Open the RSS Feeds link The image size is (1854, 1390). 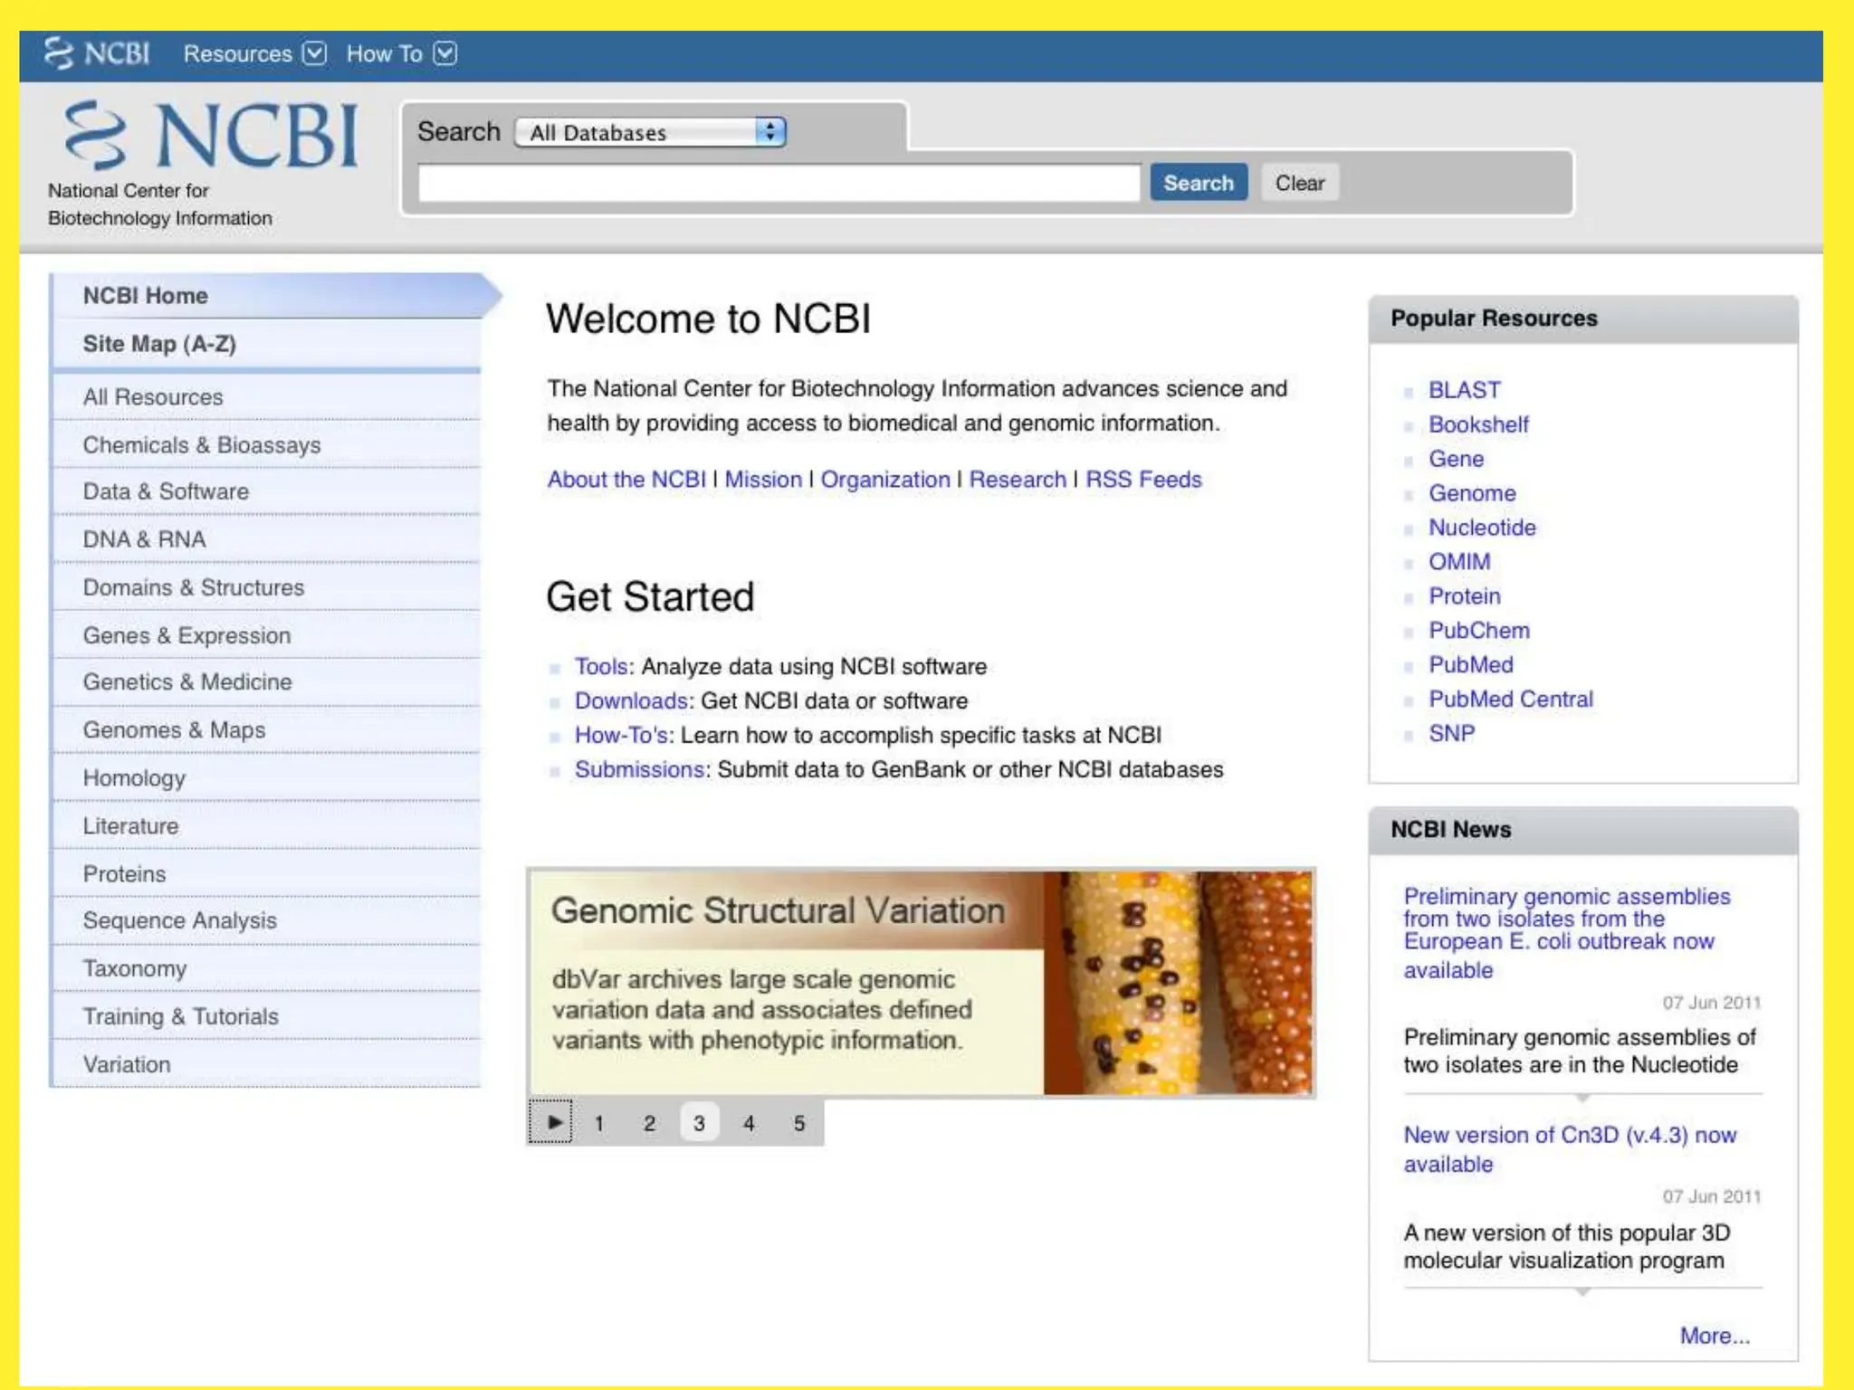1143,480
